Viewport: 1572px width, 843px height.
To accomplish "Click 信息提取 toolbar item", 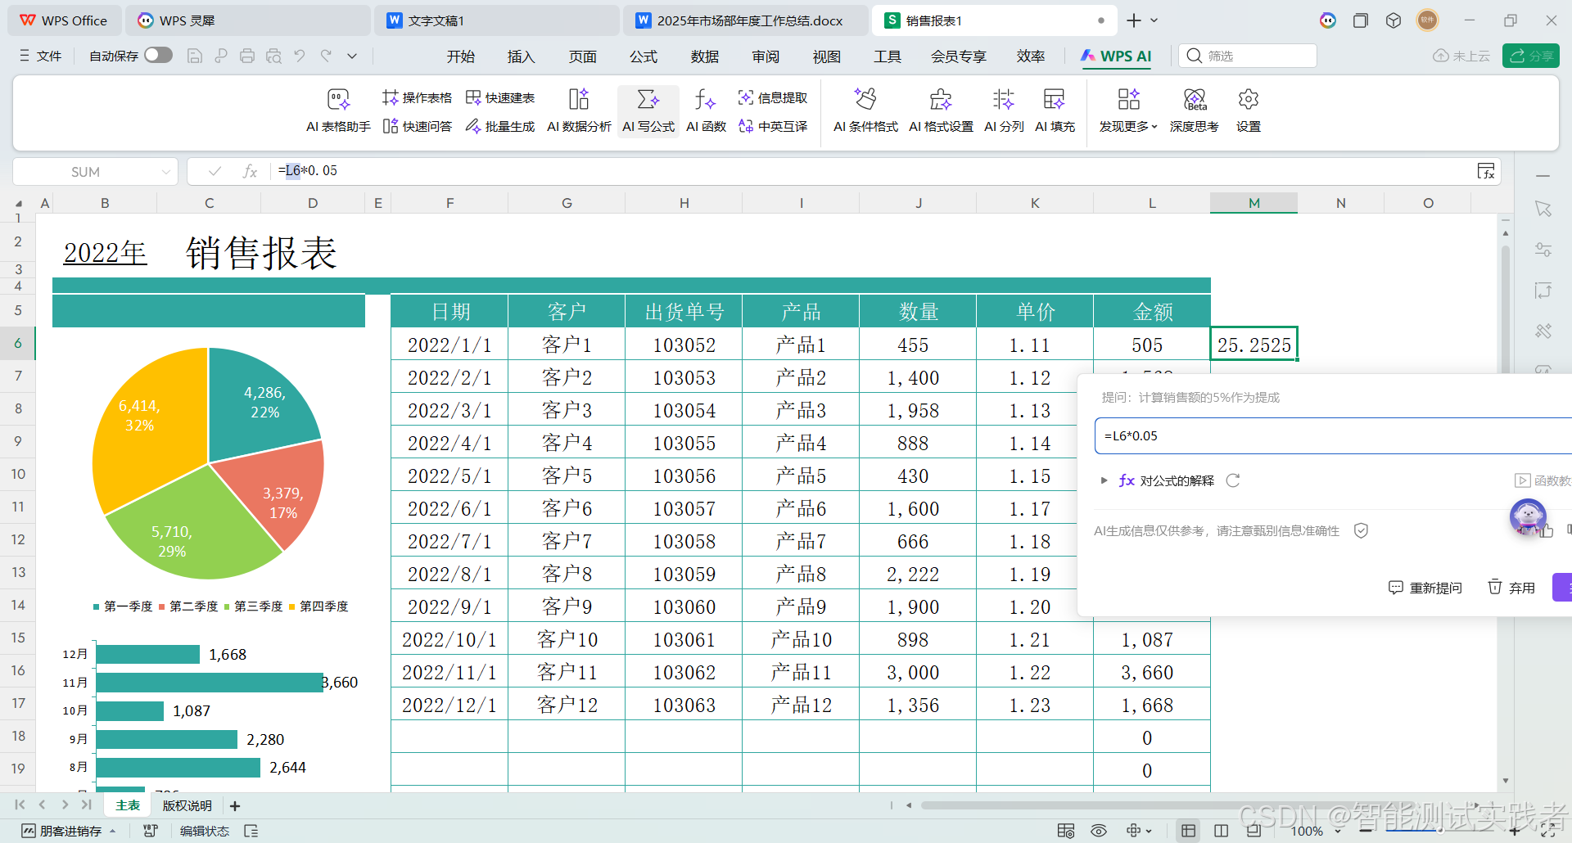I will [x=773, y=98].
